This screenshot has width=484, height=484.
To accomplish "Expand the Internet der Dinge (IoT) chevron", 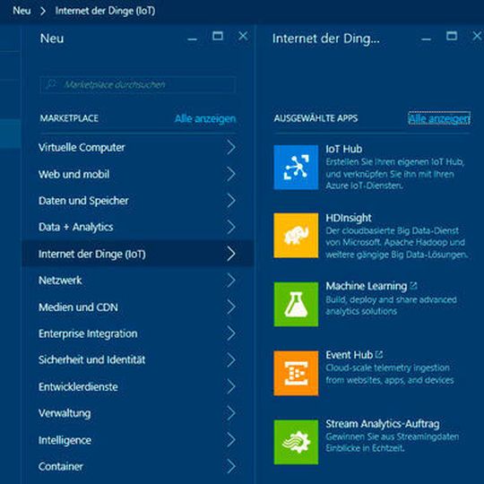I will (231, 254).
